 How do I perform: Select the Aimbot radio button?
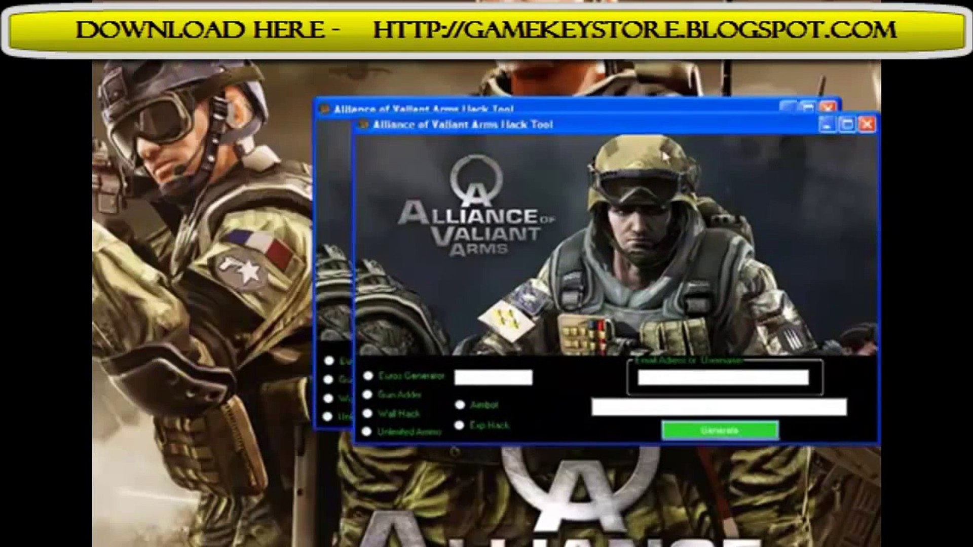point(460,405)
